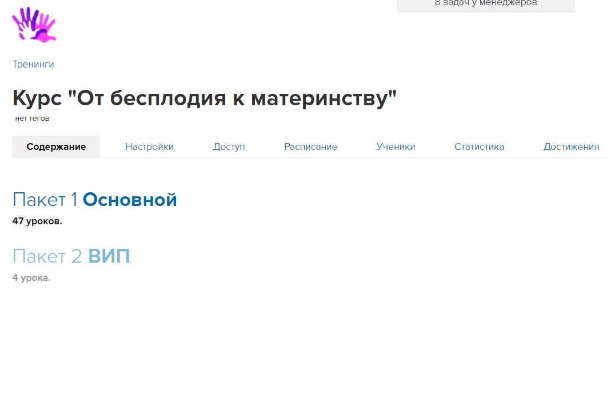Select the Содержание tab
Image resolution: width=607 pixels, height=408 pixels.
56,147
